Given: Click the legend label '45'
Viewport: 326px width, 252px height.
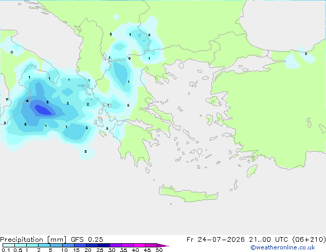Looking at the screenshot, I should click(147, 250).
